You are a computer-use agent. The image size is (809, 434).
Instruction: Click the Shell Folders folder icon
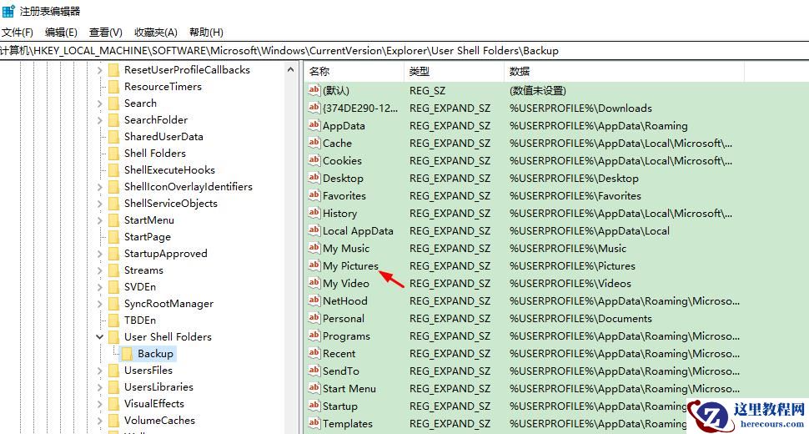click(114, 154)
